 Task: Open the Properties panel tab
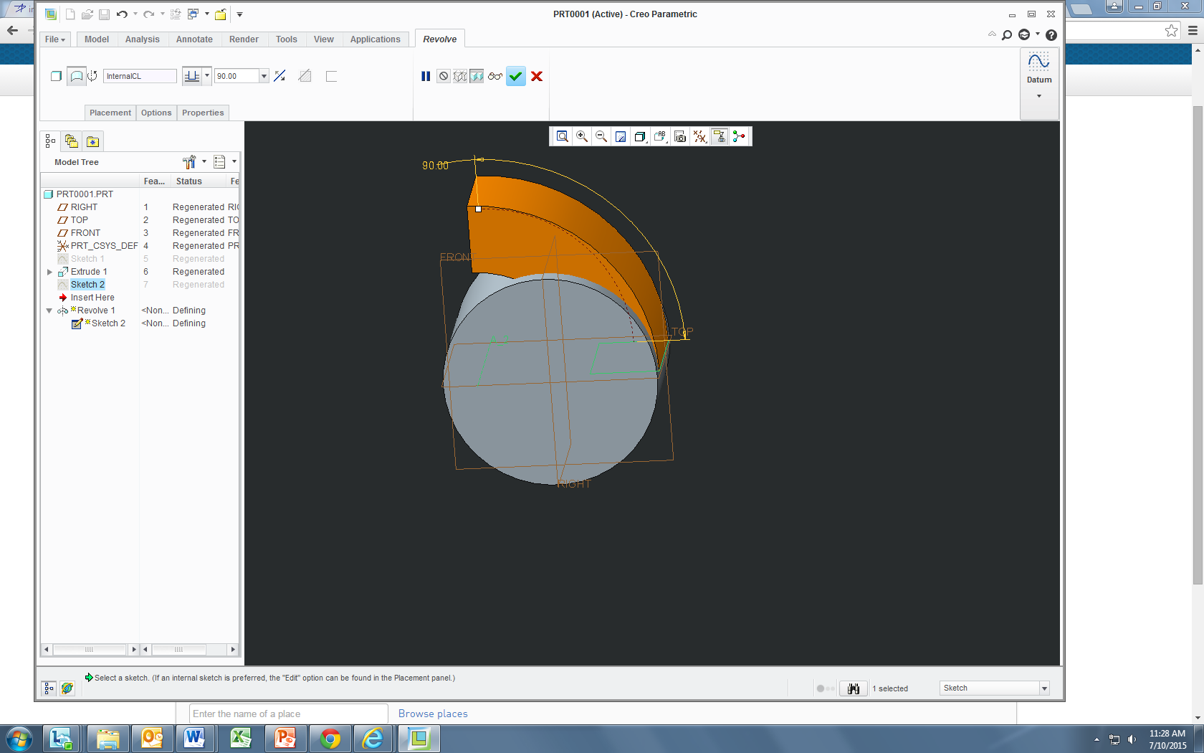pos(203,113)
